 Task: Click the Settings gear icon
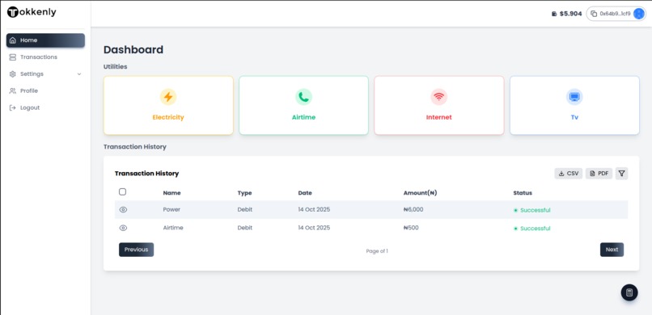13,73
